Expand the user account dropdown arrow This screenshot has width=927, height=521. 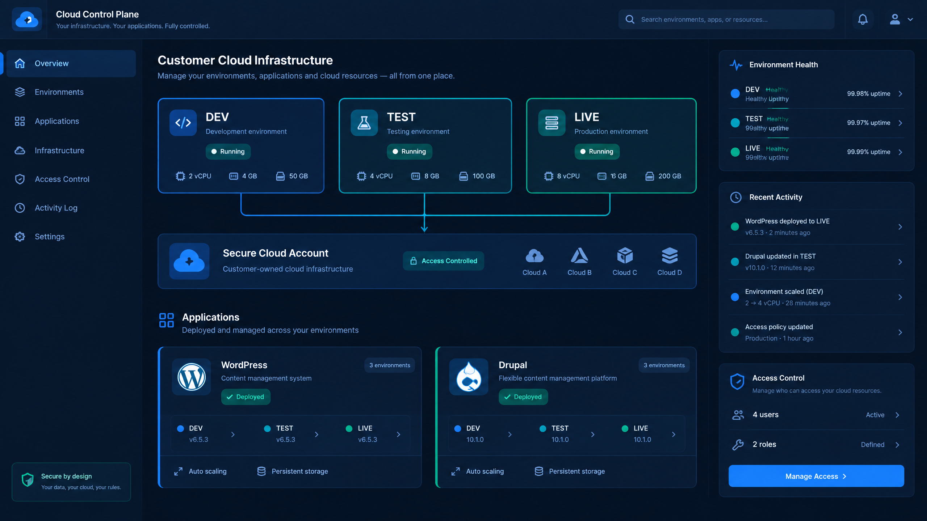click(x=910, y=20)
